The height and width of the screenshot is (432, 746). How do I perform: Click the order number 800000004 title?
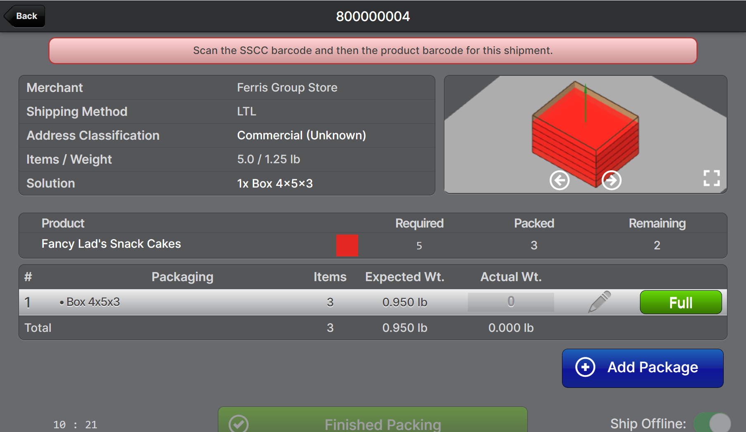point(373,16)
